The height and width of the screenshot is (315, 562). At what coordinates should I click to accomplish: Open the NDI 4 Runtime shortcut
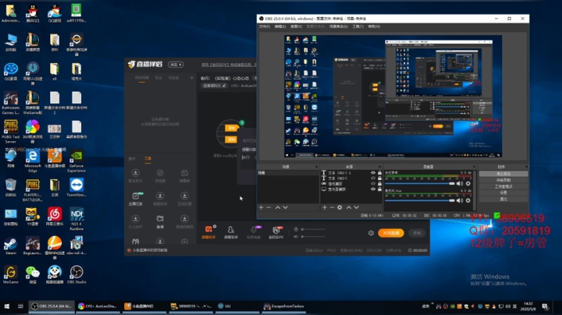click(76, 218)
